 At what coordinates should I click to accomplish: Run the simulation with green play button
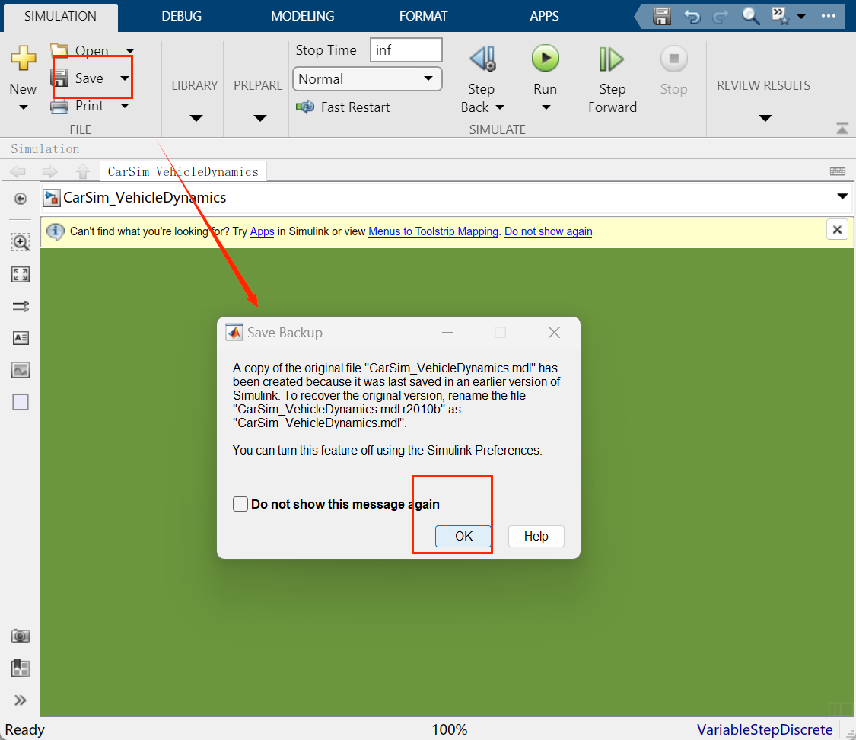tap(546, 59)
